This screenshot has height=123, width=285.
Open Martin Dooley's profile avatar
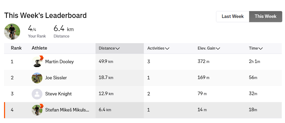click(37, 62)
